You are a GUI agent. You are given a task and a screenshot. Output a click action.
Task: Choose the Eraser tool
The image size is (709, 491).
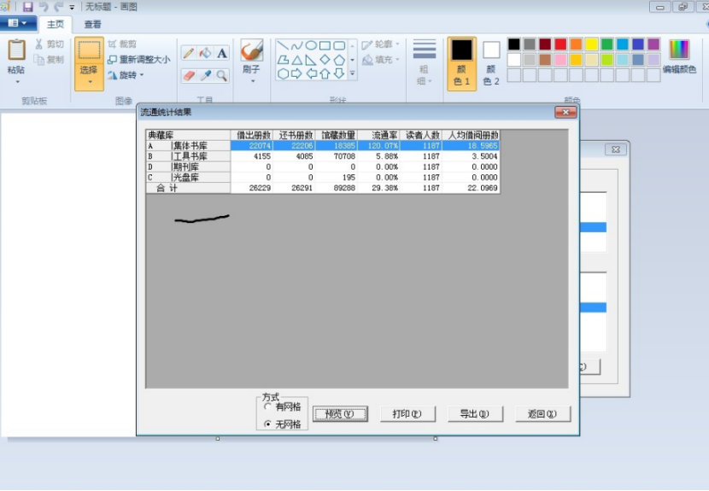(189, 76)
